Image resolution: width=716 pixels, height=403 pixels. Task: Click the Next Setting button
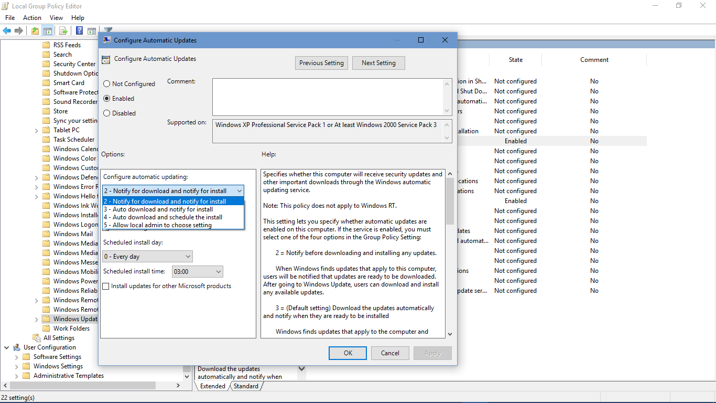(x=378, y=63)
